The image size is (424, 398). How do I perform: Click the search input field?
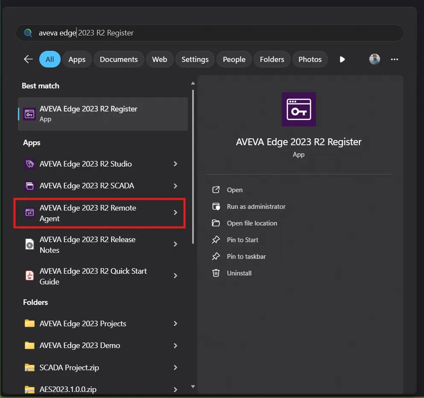[209, 32]
